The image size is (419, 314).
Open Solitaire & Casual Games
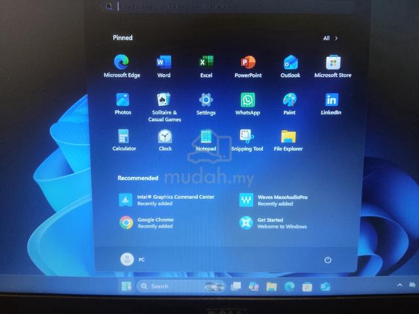tap(164, 107)
